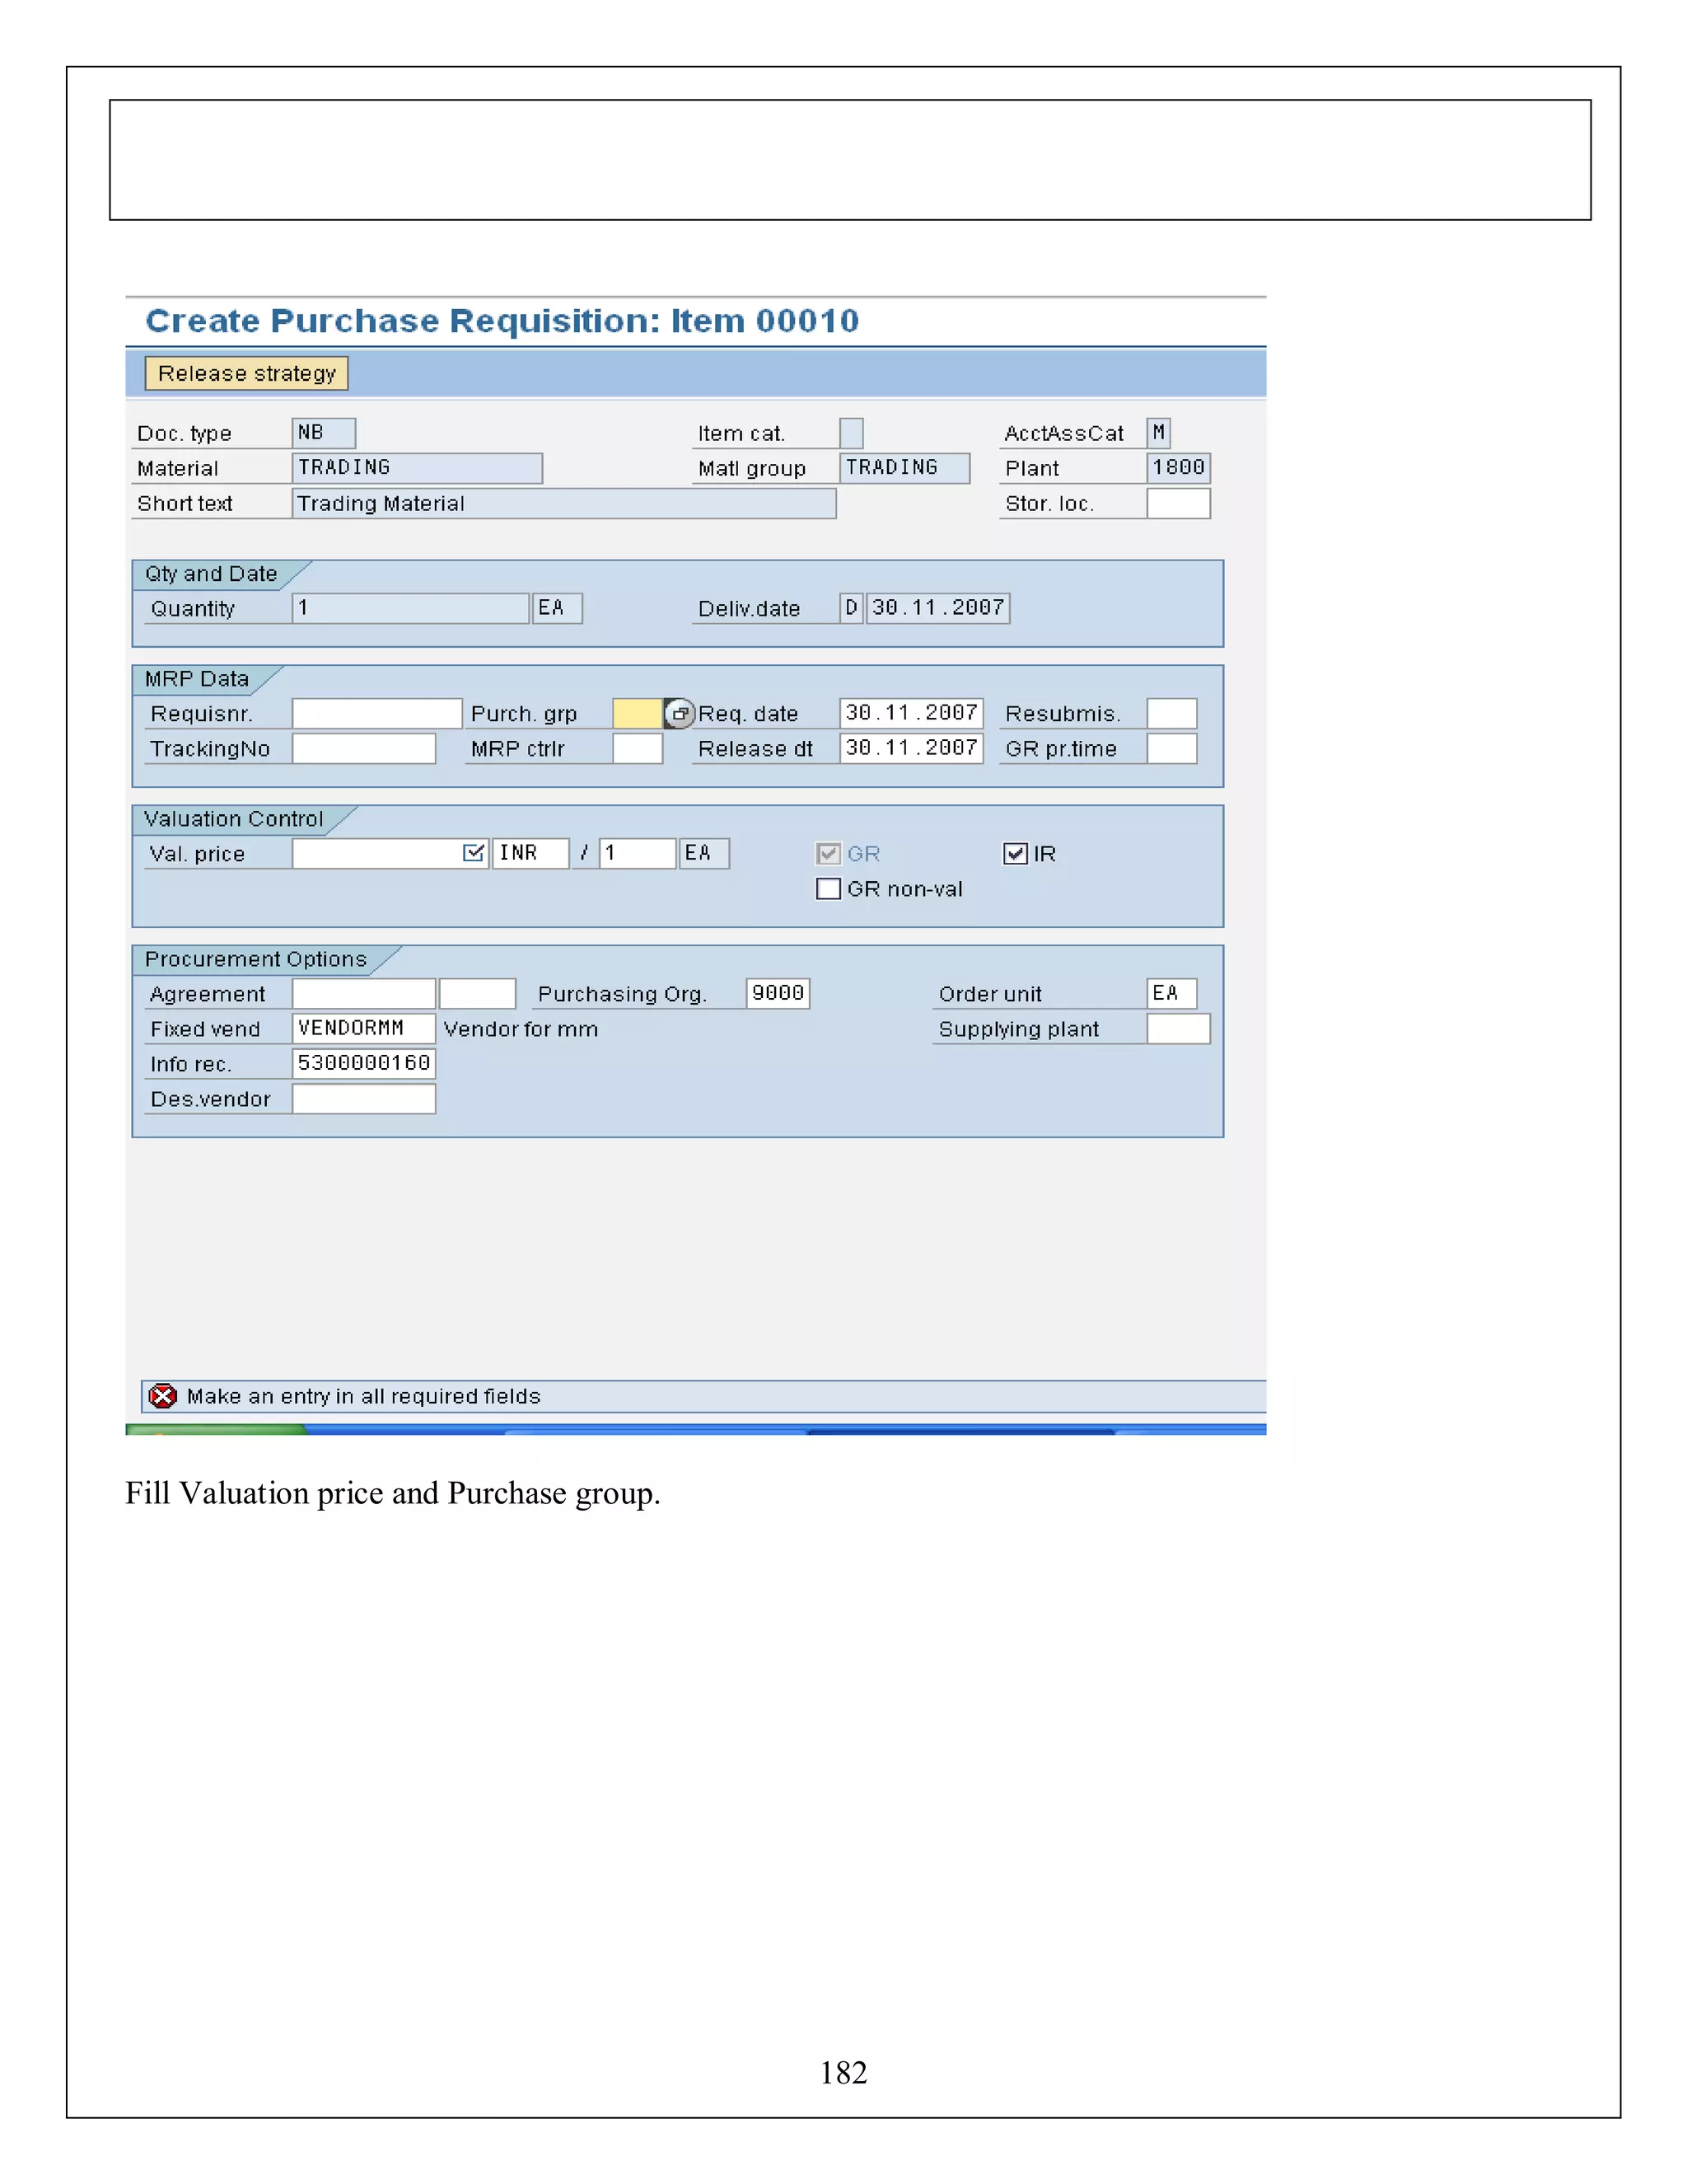The image size is (1687, 2184).
Task: Enable the GR non-val checkbox
Action: click(x=828, y=889)
